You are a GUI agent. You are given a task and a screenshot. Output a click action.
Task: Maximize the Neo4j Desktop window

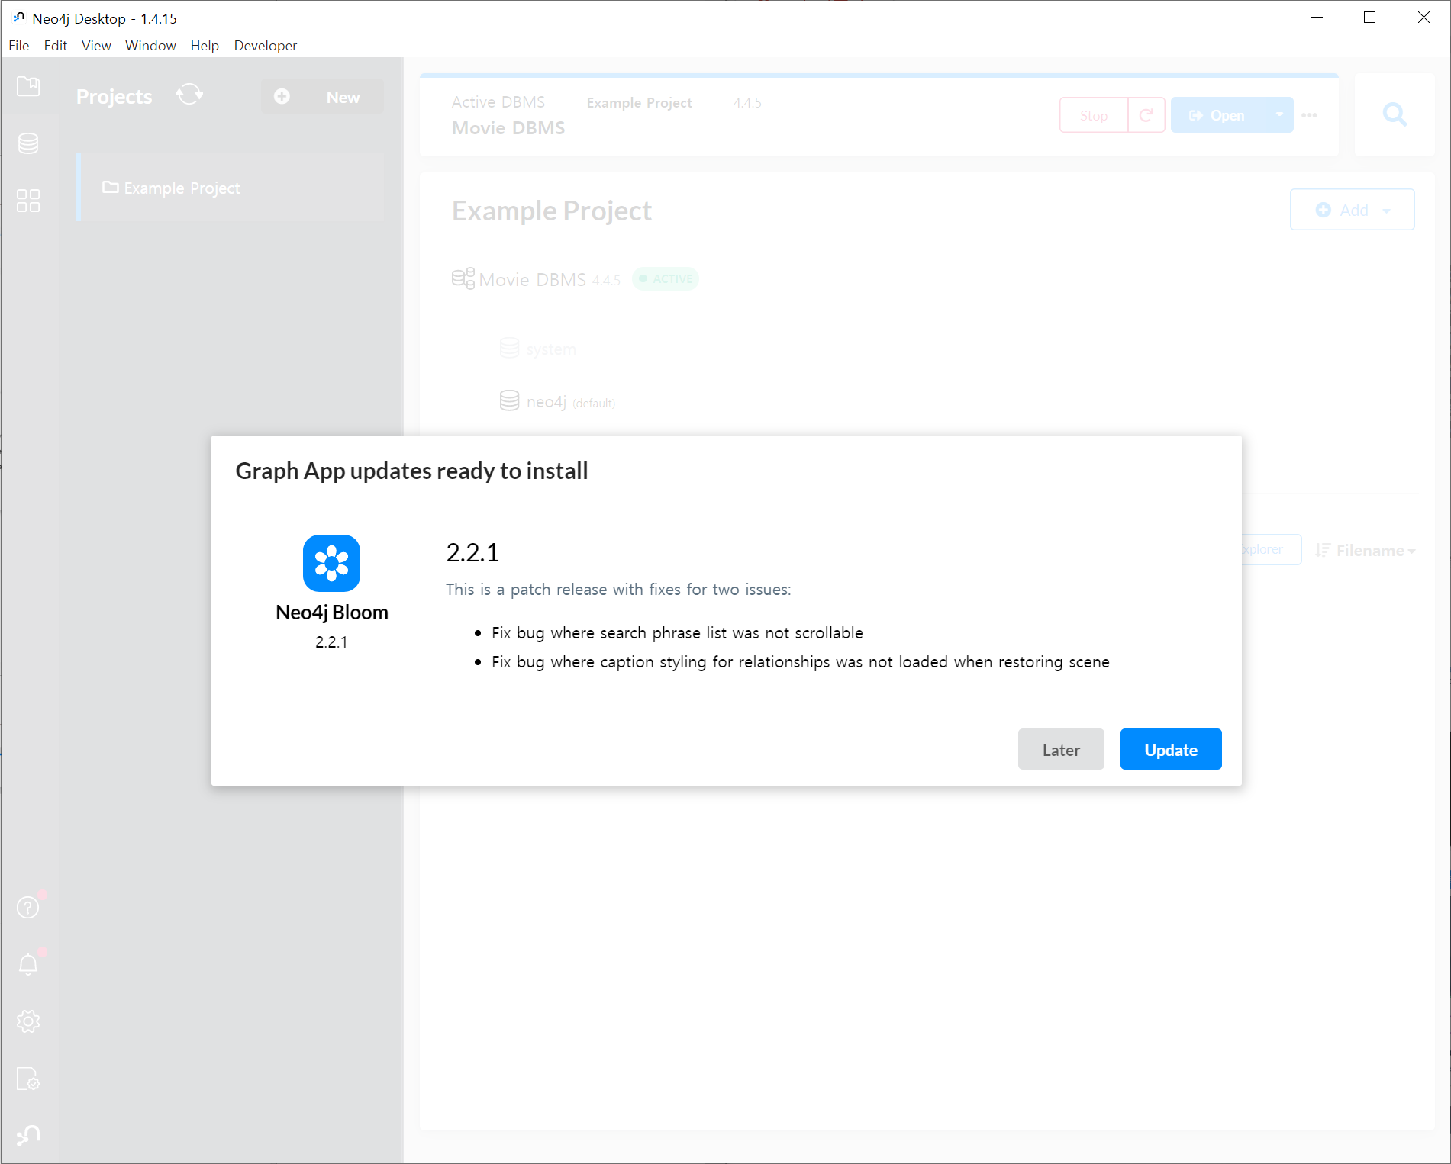pyautogui.click(x=1370, y=18)
